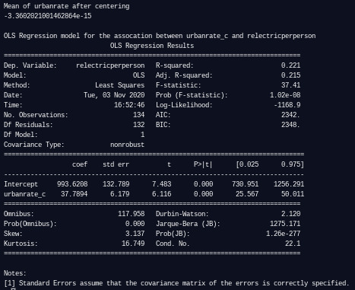This screenshot has width=355, height=290.
Task: Click the Intercept std err 132.789
Action: [x=116, y=184]
